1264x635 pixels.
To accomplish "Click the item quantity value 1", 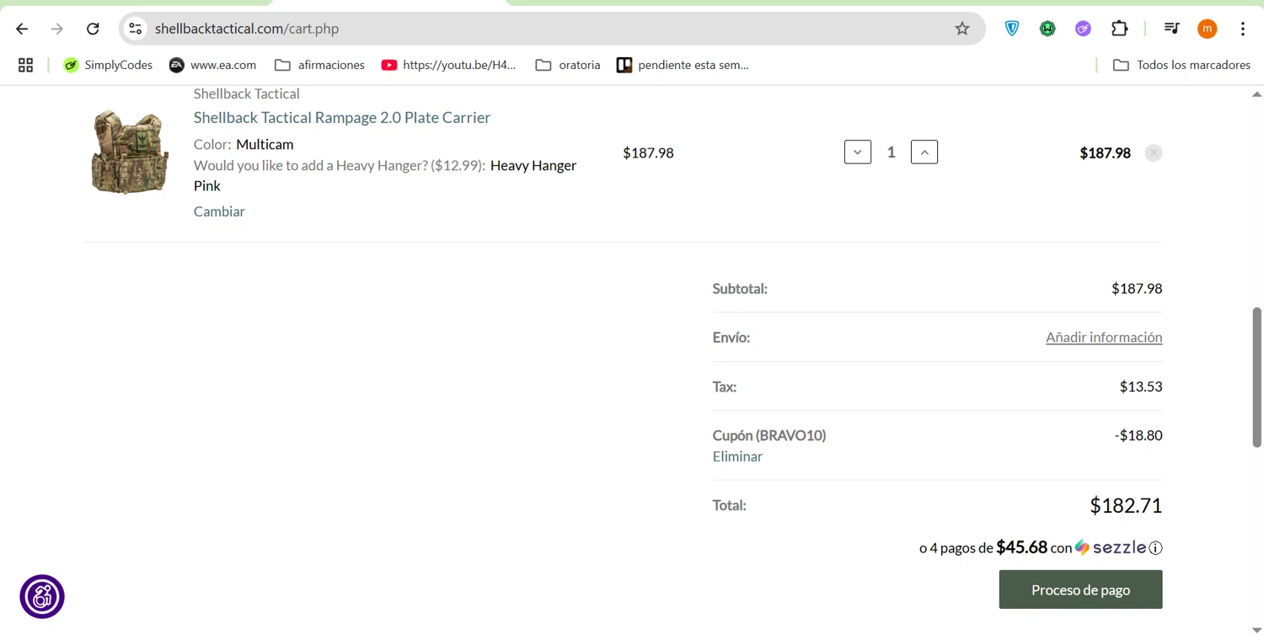I will (x=891, y=152).
